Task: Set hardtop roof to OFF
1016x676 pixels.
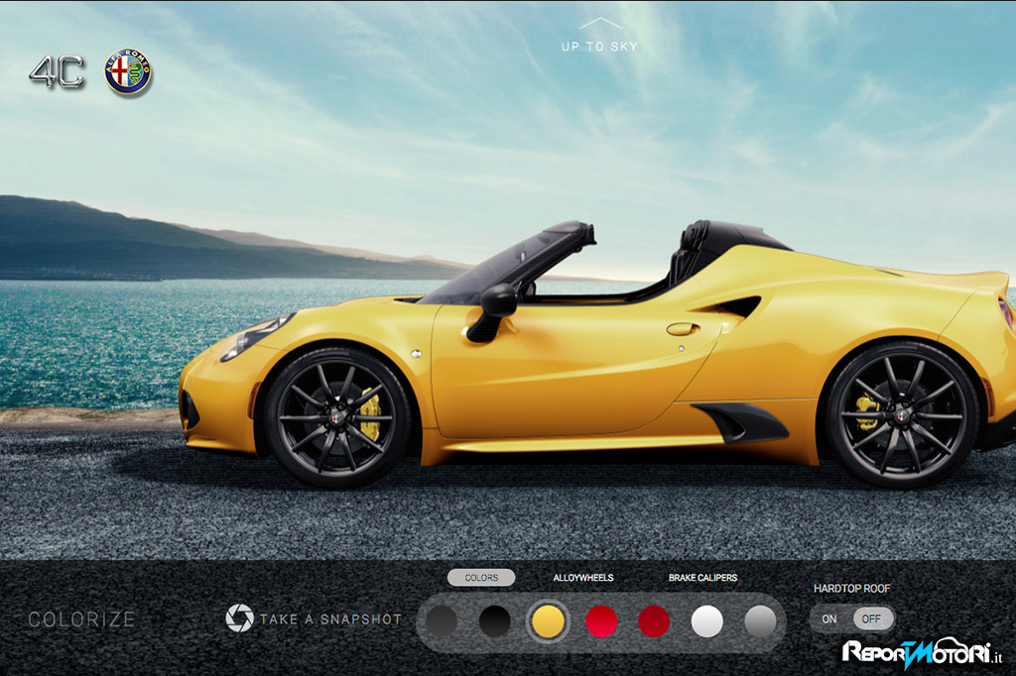Action: click(871, 620)
